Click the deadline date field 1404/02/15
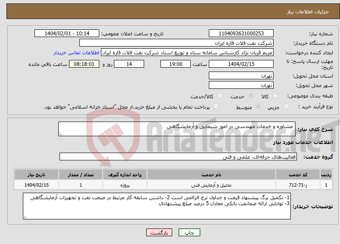This screenshot has height=244, width=340. [241, 64]
